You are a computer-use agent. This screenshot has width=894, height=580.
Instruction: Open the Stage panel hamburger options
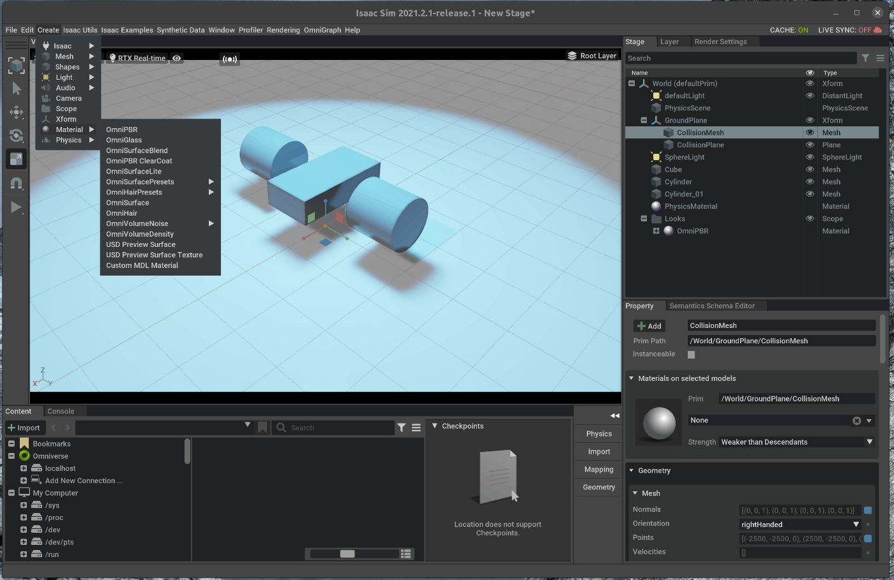tap(880, 58)
